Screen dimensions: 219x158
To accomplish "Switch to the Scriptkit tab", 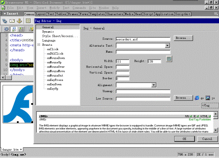I will click(x=183, y=14).
